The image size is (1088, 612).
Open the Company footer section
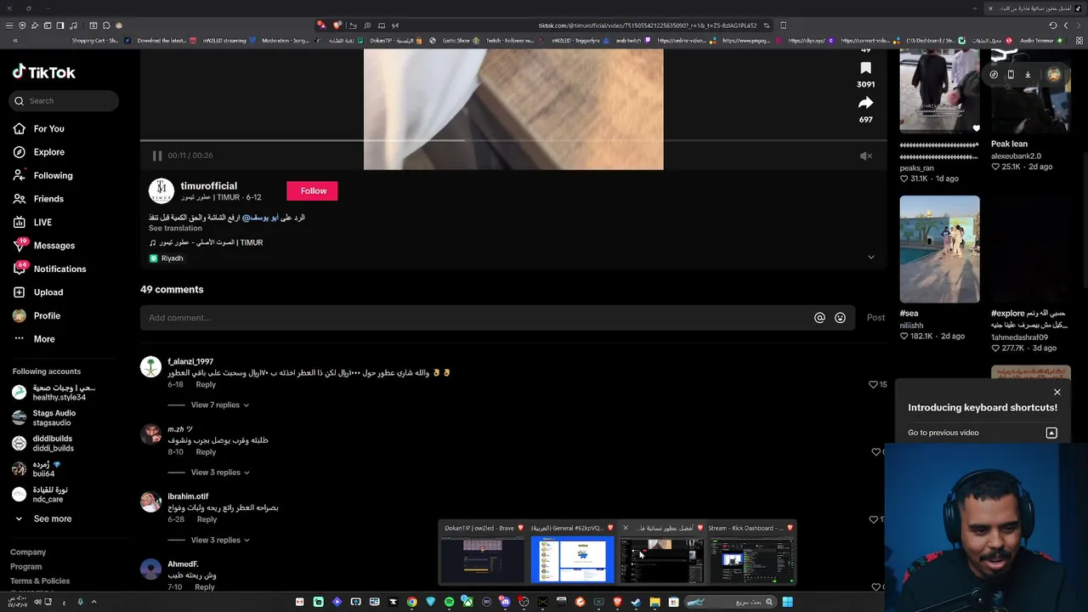[x=28, y=552]
